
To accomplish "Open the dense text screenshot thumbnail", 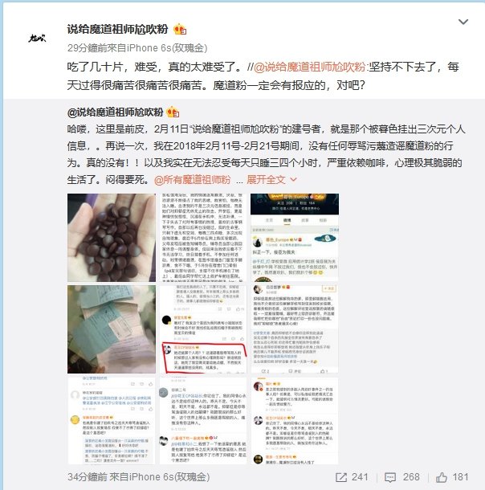I will click(203, 238).
